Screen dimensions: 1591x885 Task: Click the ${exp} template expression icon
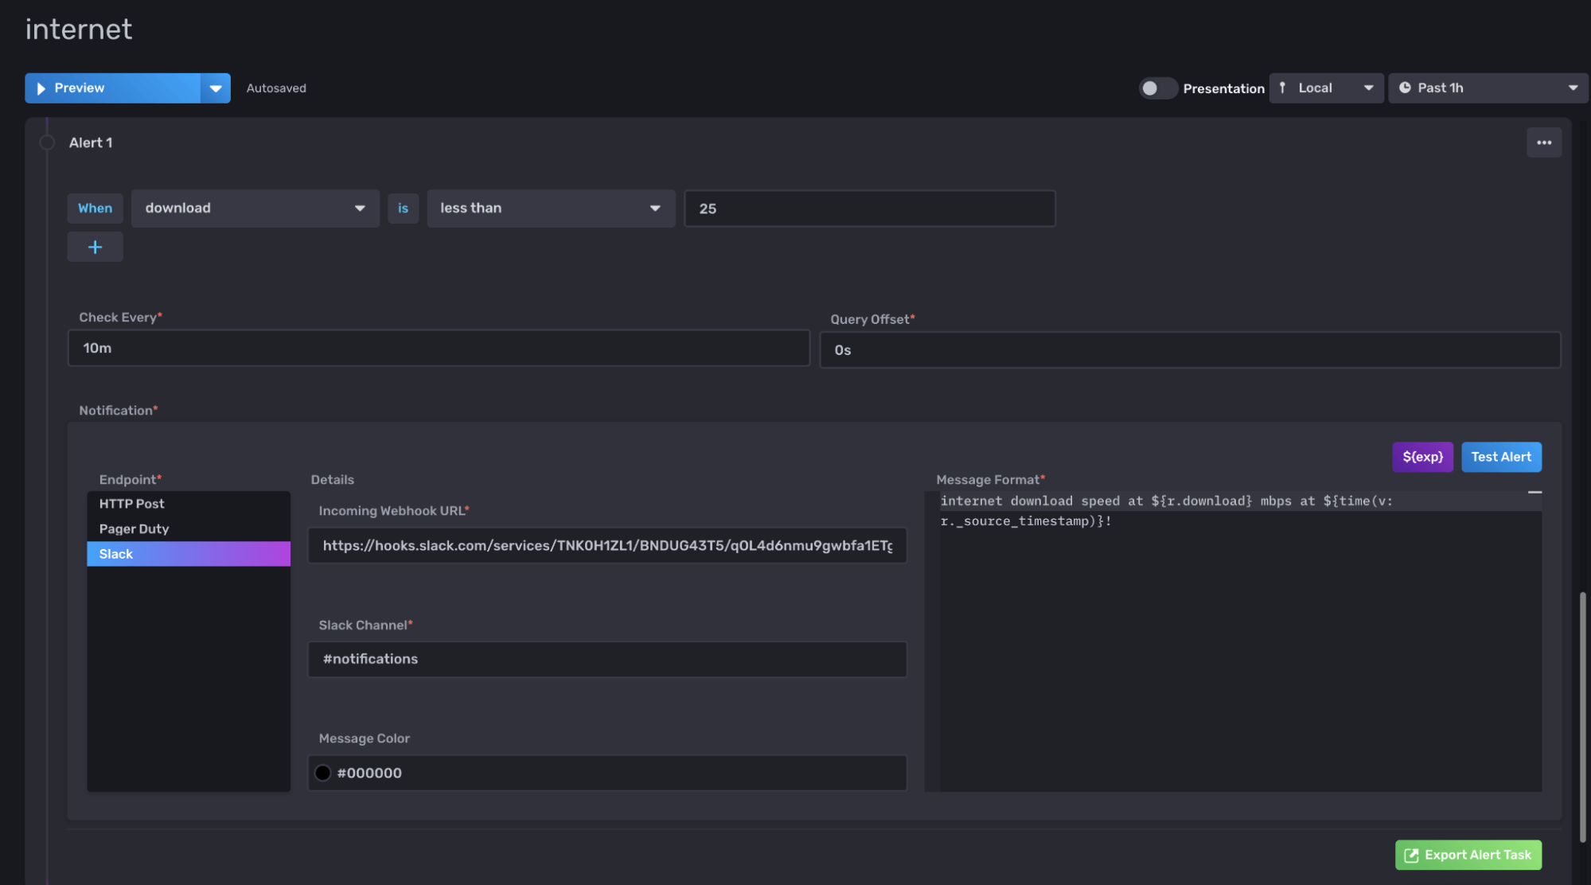[1422, 456]
